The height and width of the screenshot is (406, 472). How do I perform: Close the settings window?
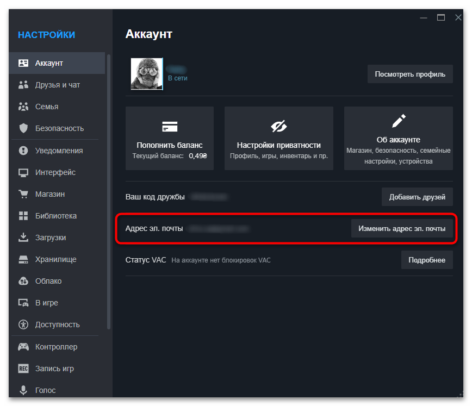[458, 17]
